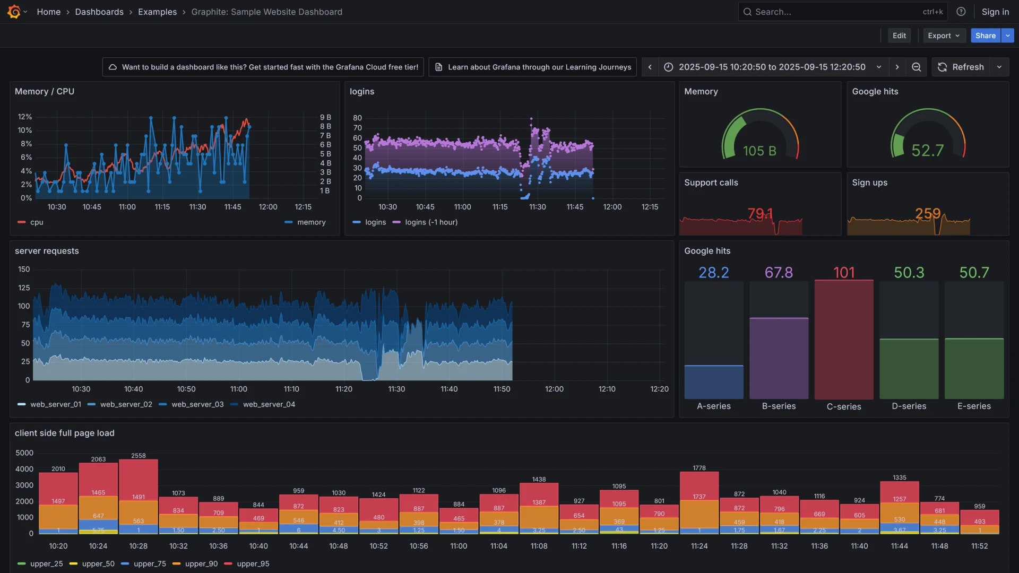Click the document icon next to Learning Journeys

coord(438,67)
